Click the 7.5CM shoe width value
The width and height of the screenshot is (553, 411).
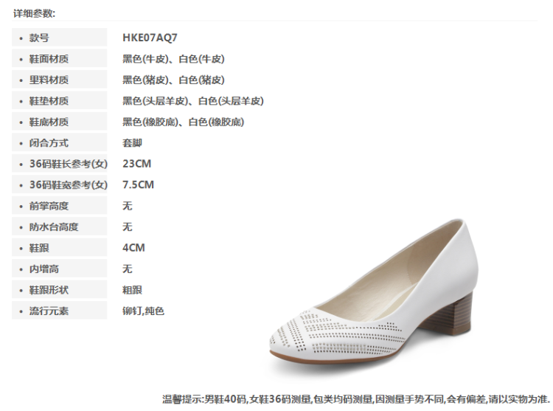tap(139, 184)
